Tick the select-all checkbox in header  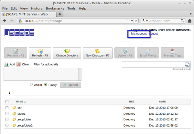click(x=7, y=101)
